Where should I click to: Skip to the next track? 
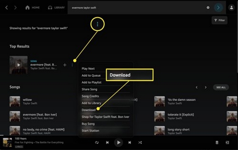click(130, 142)
